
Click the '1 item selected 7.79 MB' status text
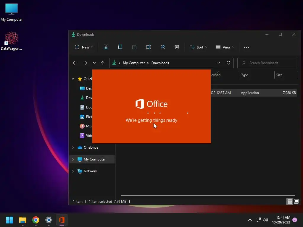click(107, 202)
